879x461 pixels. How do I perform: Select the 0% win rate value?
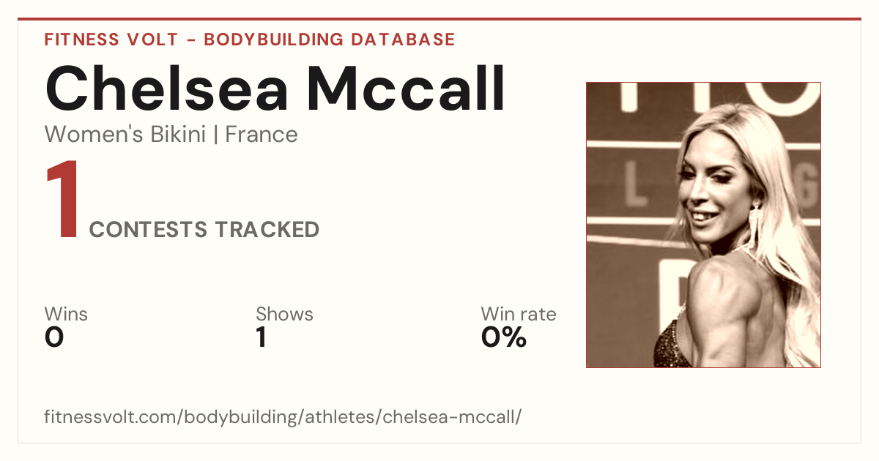point(504,337)
